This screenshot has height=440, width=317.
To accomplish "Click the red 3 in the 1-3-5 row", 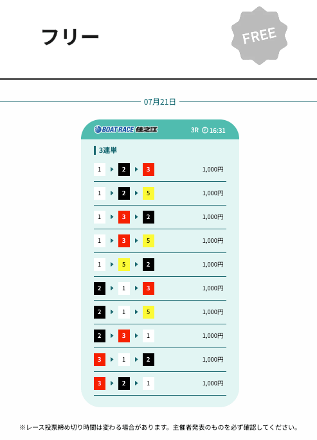I will tap(124, 241).
